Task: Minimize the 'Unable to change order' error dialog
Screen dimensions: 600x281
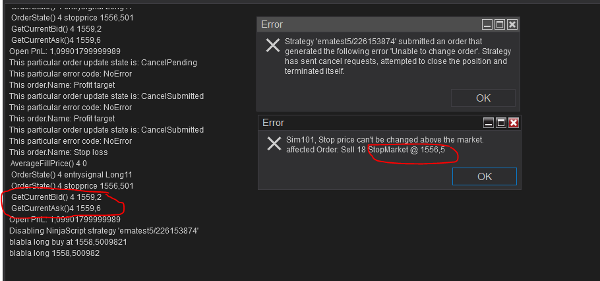Action: (487, 24)
